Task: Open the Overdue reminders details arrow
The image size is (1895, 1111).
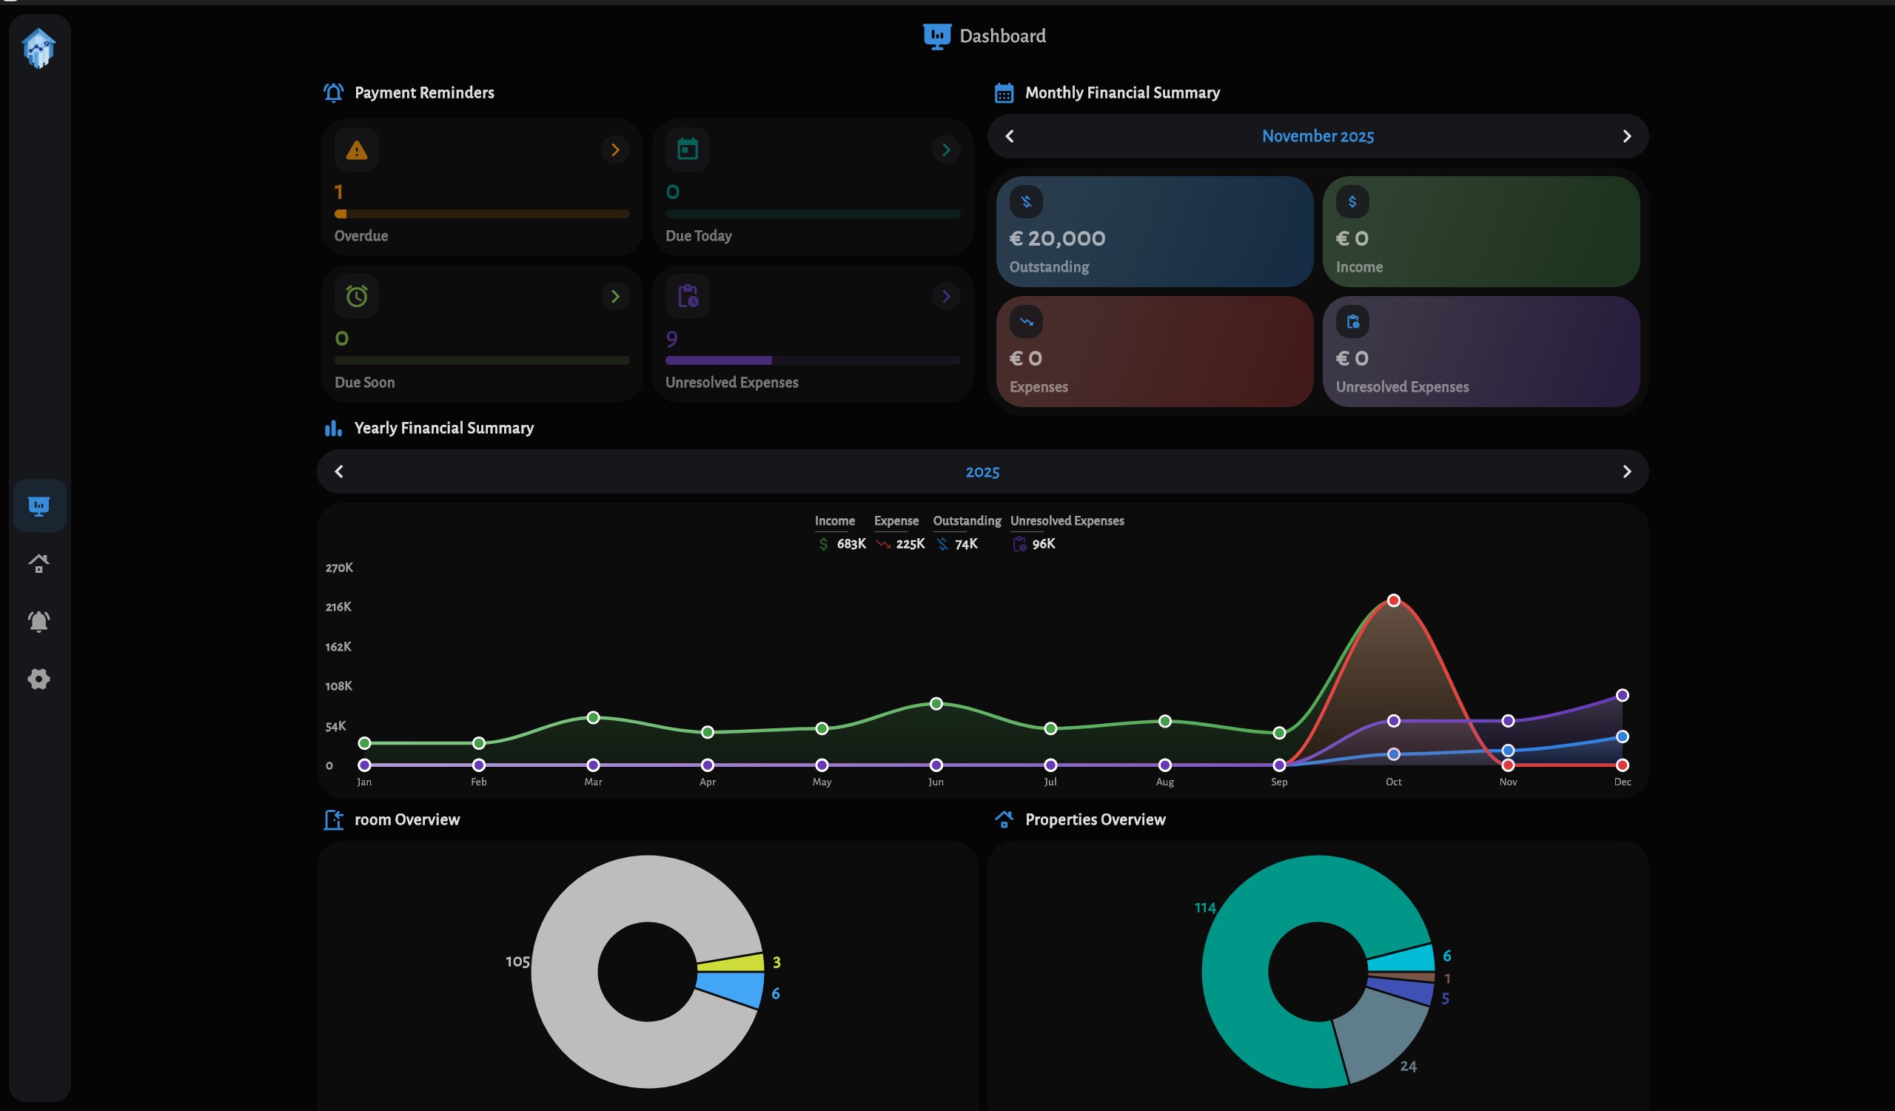Action: (615, 150)
